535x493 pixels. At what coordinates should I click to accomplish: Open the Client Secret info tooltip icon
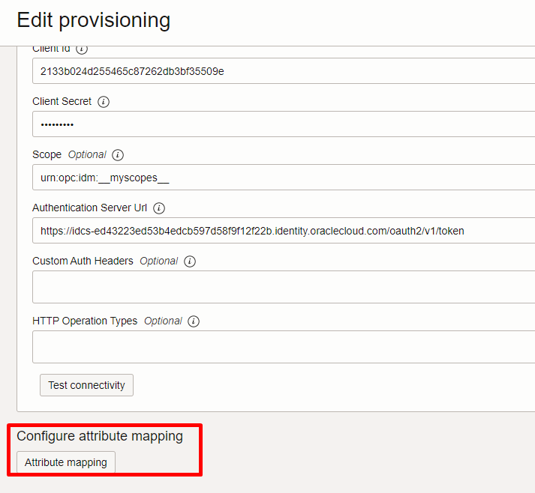[x=104, y=102]
